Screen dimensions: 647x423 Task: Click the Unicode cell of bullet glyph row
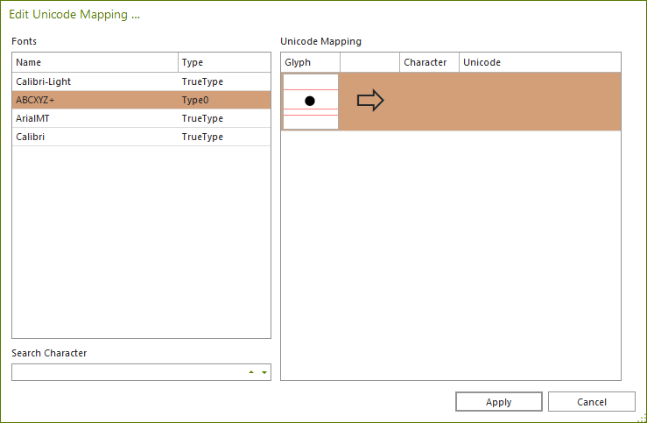(x=539, y=102)
